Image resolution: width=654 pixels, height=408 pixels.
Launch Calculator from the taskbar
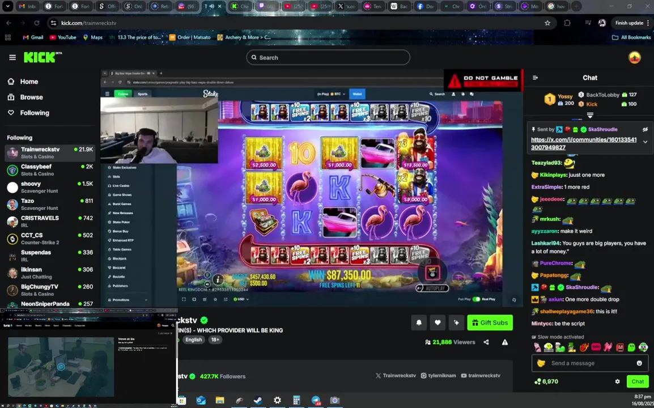click(x=296, y=401)
